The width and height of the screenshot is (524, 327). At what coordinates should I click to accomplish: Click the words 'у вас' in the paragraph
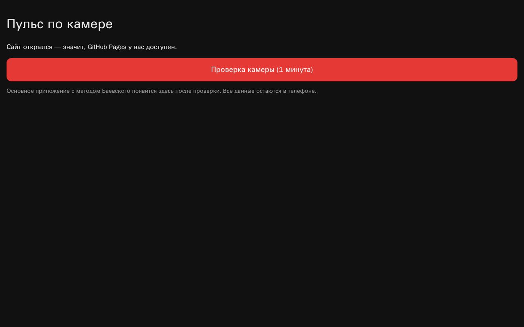tap(136, 47)
